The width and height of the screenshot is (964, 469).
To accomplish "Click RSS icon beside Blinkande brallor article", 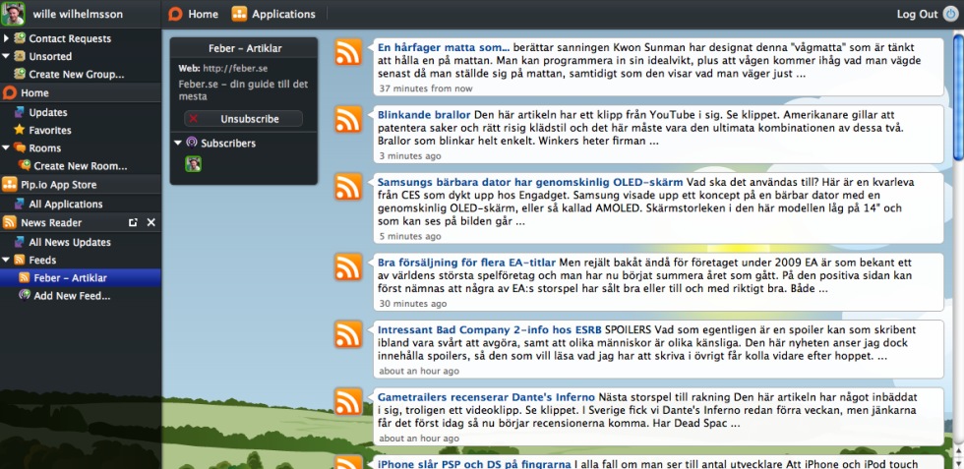I will pyautogui.click(x=348, y=119).
